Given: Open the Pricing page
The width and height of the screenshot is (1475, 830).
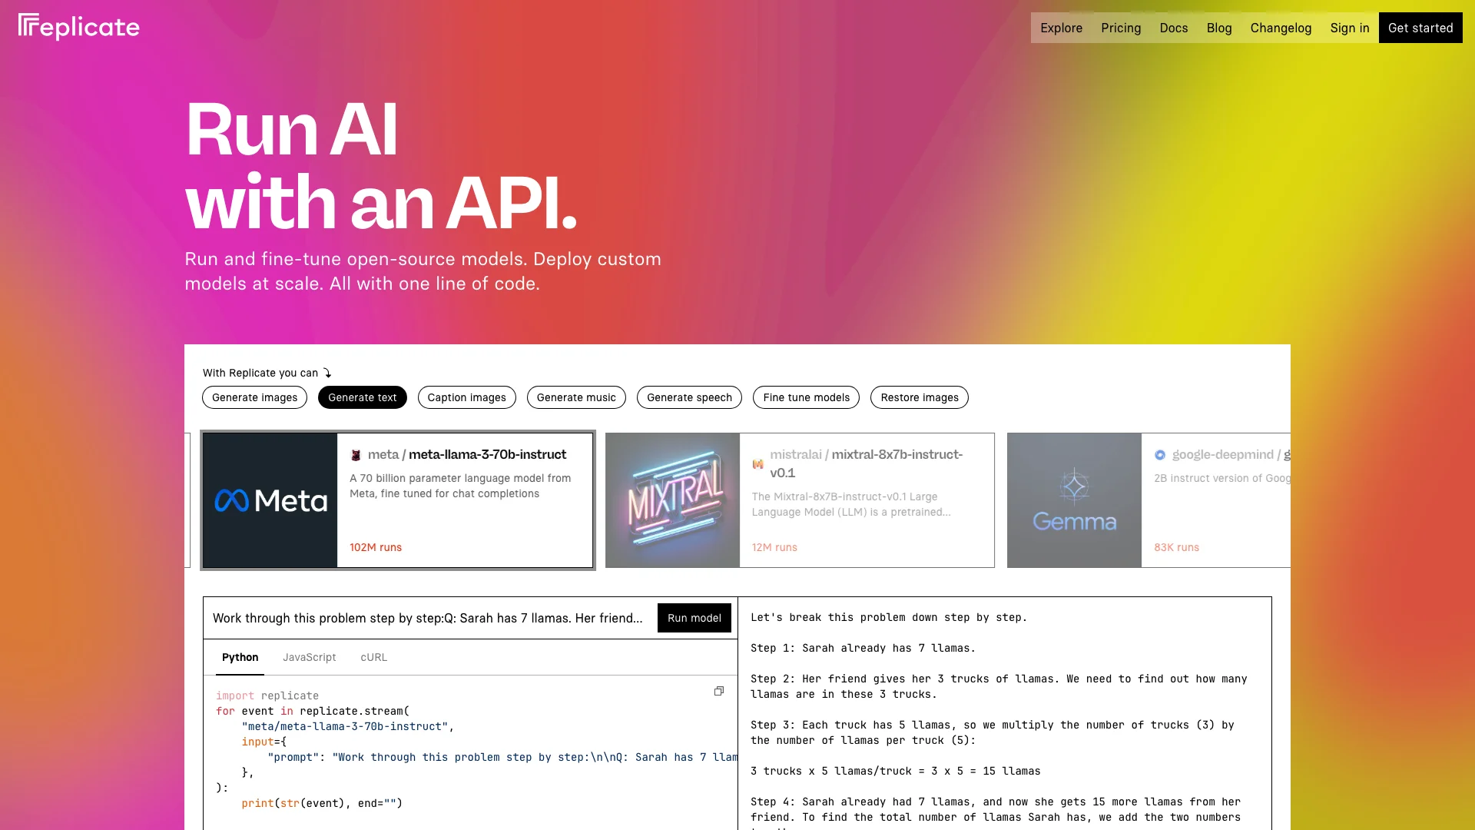Looking at the screenshot, I should click(1120, 28).
